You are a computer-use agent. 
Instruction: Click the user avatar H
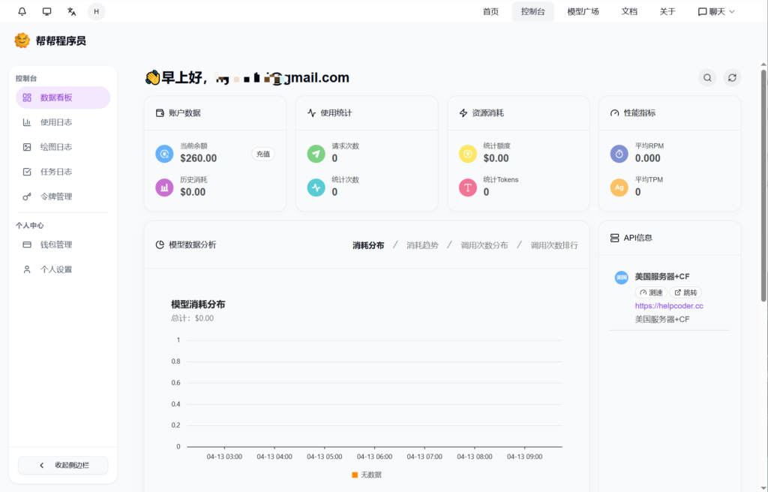coord(96,11)
